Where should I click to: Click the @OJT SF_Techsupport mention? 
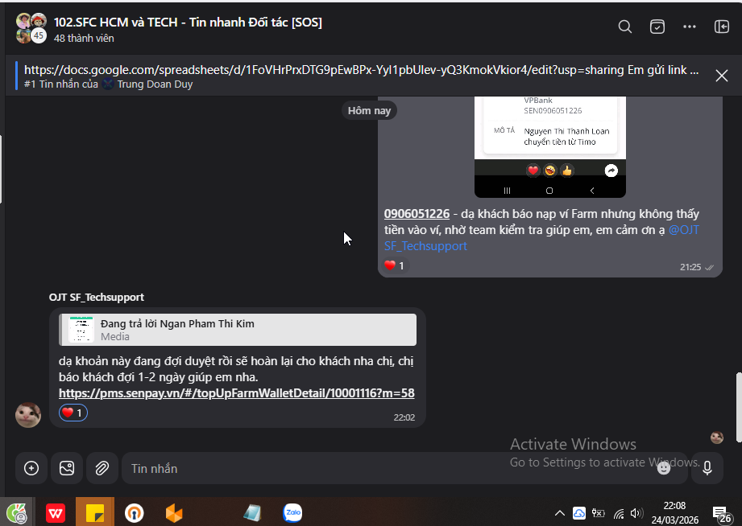[x=541, y=238]
